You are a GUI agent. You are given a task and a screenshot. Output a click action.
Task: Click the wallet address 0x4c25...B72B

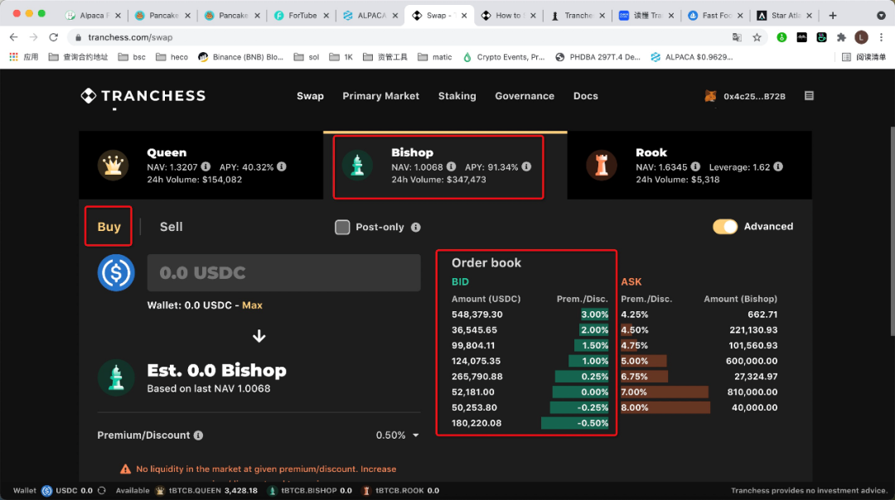754,96
